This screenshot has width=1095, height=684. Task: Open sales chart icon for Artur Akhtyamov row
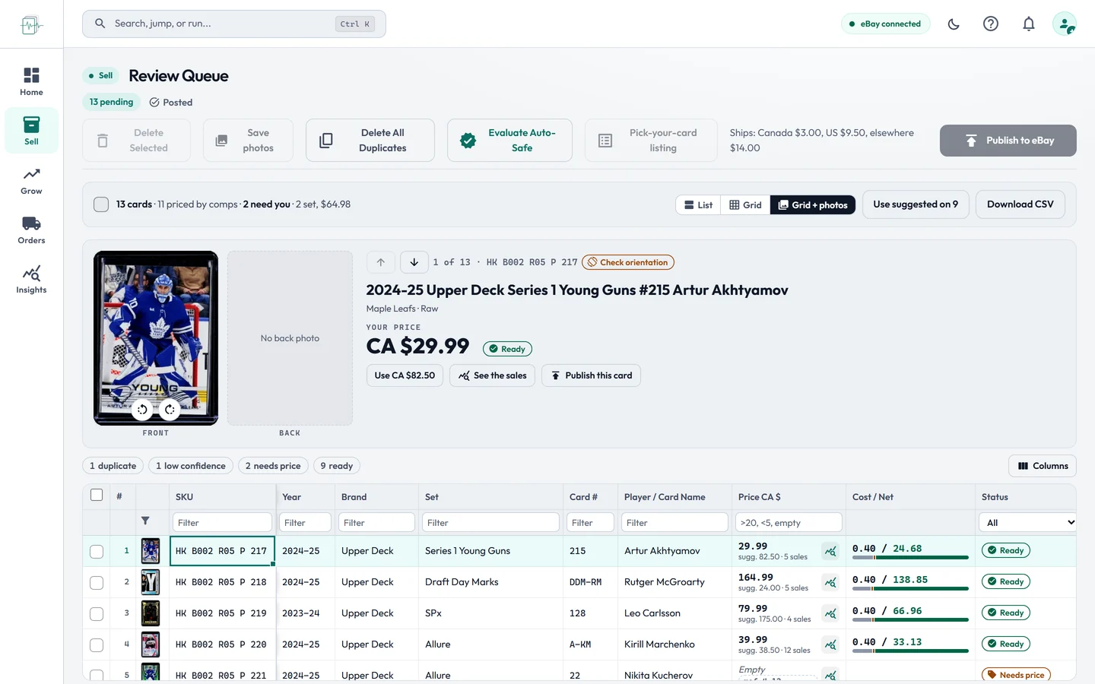(830, 551)
